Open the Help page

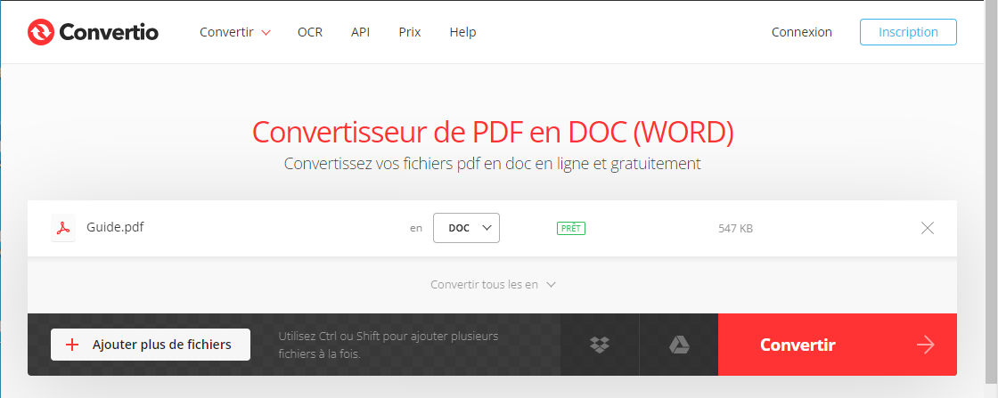coord(462,32)
